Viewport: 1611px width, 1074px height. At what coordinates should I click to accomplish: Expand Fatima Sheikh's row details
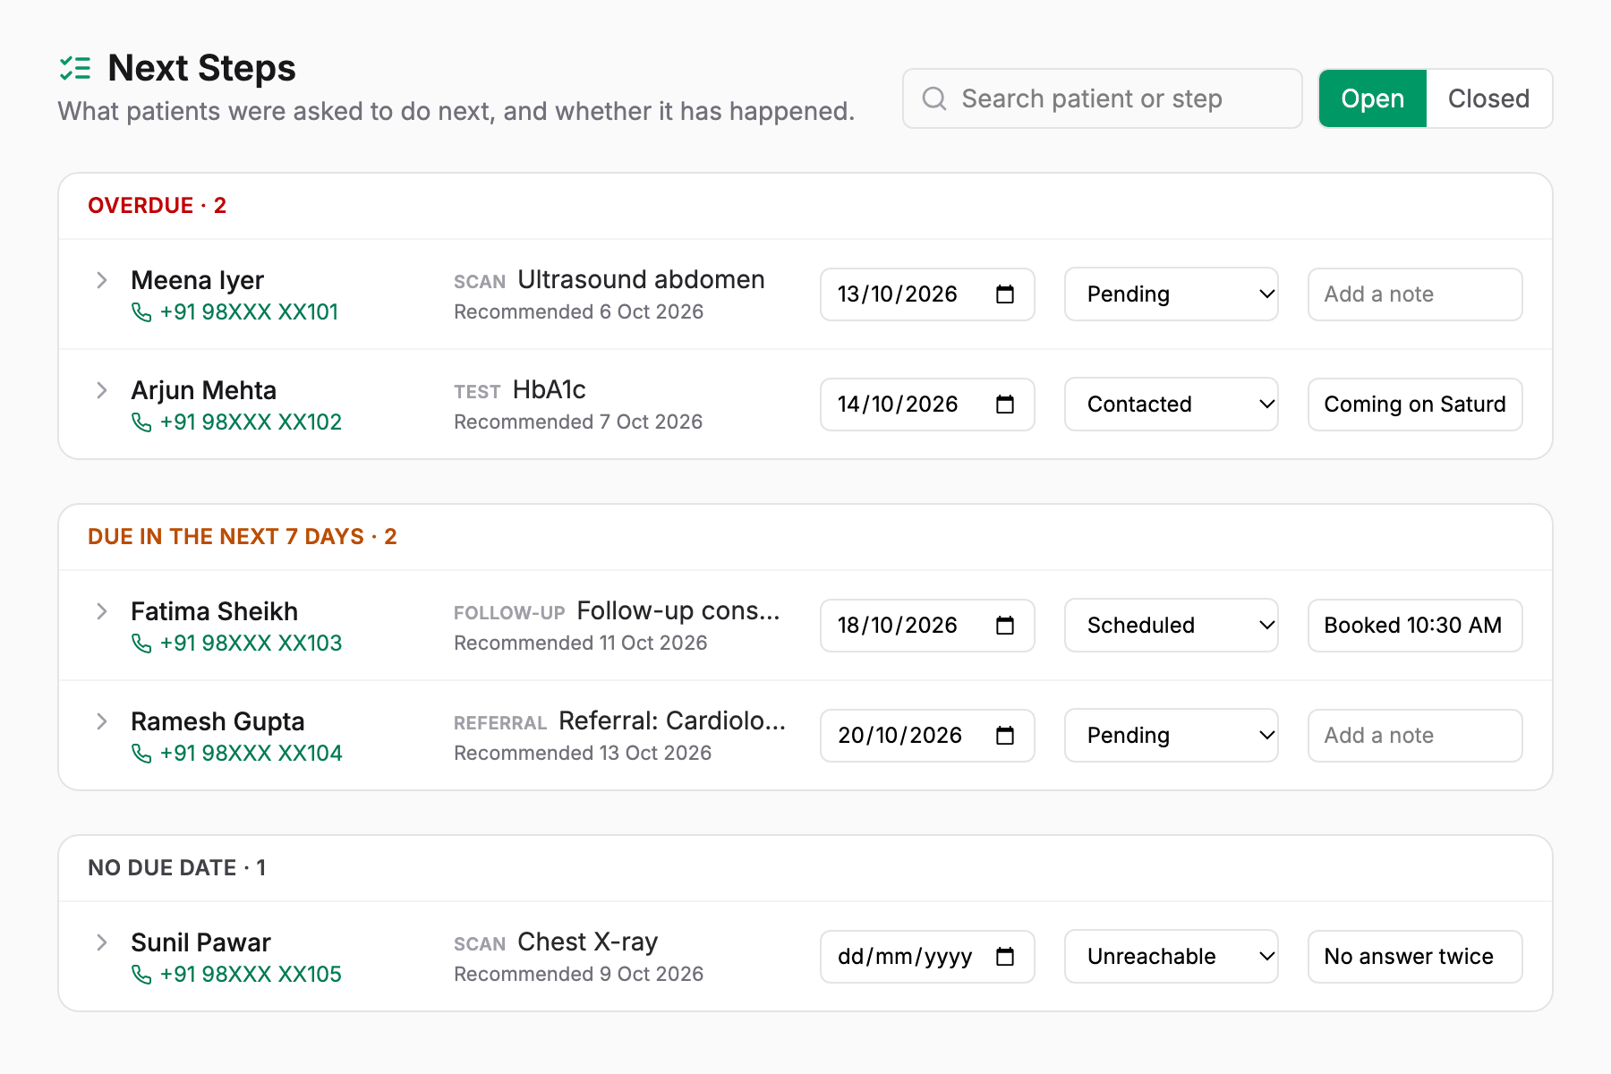point(102,611)
